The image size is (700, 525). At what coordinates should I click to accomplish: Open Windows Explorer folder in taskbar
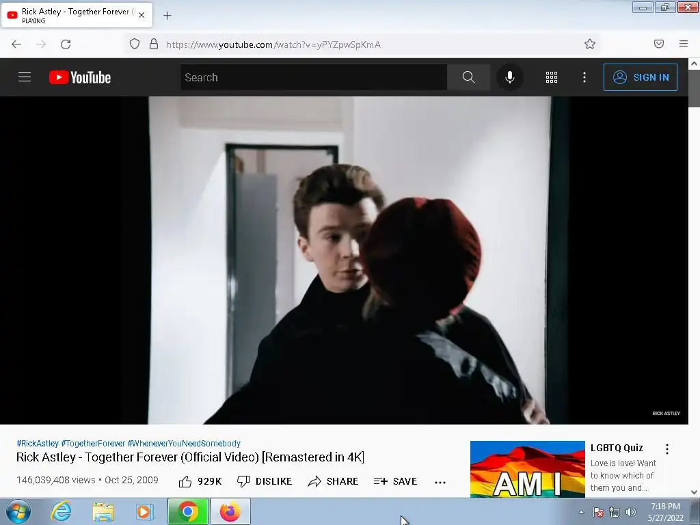[103, 511]
